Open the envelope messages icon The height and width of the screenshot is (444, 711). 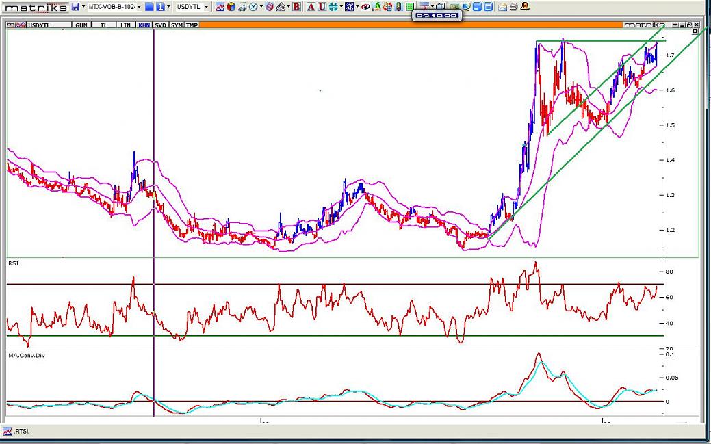coord(502,7)
